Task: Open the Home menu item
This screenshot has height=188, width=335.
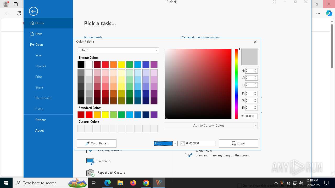Action: coord(48,23)
